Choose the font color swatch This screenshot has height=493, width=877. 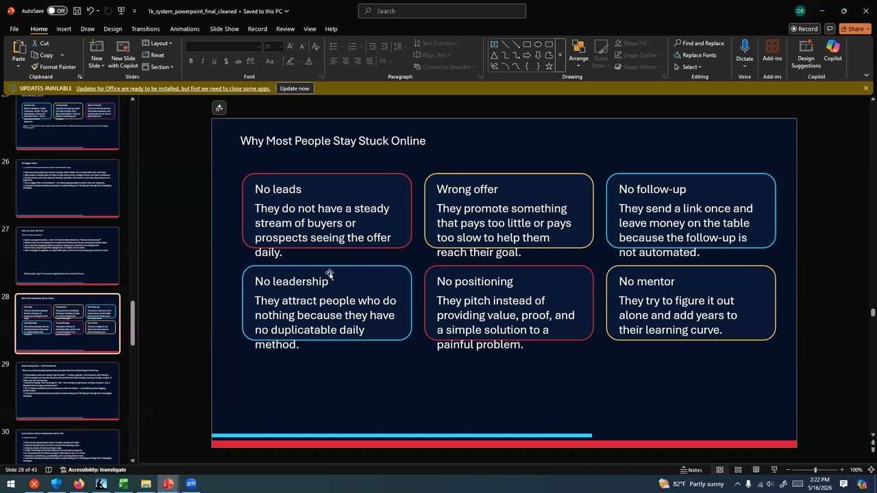[x=308, y=61]
